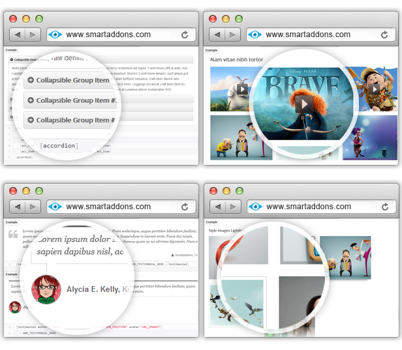Maximize the testimonial browser window

39,191
